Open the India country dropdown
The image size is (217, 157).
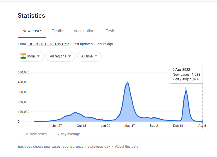31,56
